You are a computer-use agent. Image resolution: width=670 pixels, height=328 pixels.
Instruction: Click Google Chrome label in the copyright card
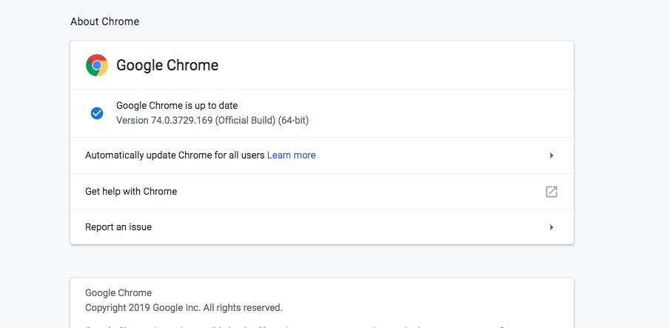(x=118, y=293)
